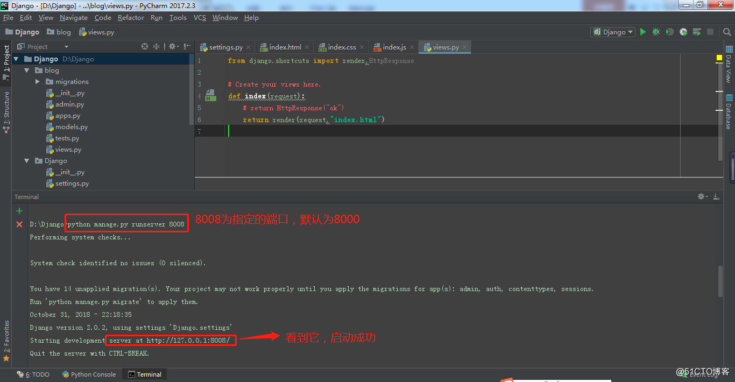Close the views.py editor tab
The width and height of the screenshot is (735, 382).
[x=464, y=47]
